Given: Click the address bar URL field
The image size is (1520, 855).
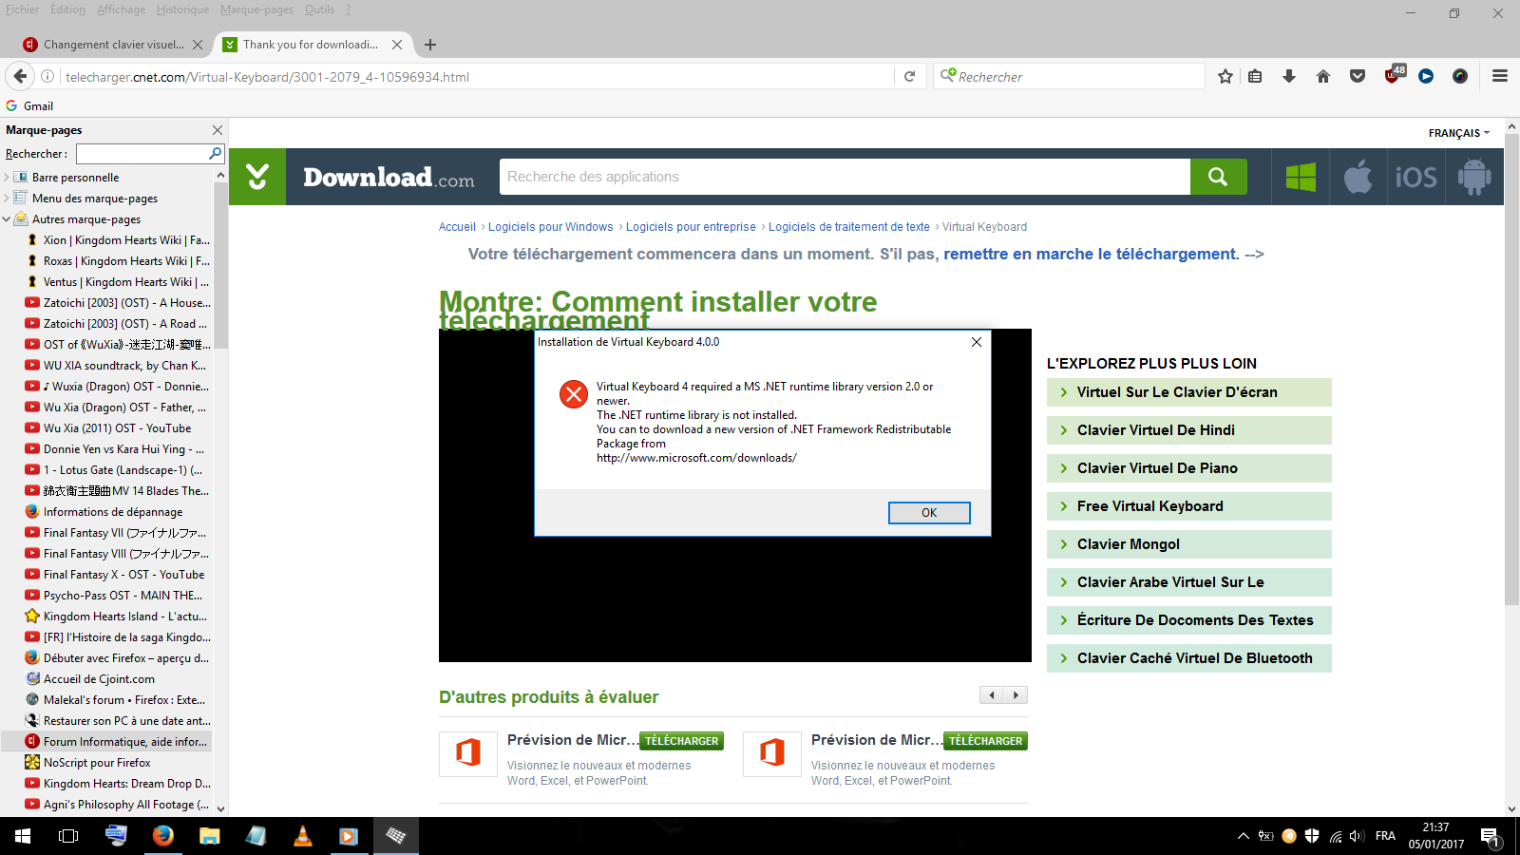Looking at the screenshot, I should [x=478, y=77].
